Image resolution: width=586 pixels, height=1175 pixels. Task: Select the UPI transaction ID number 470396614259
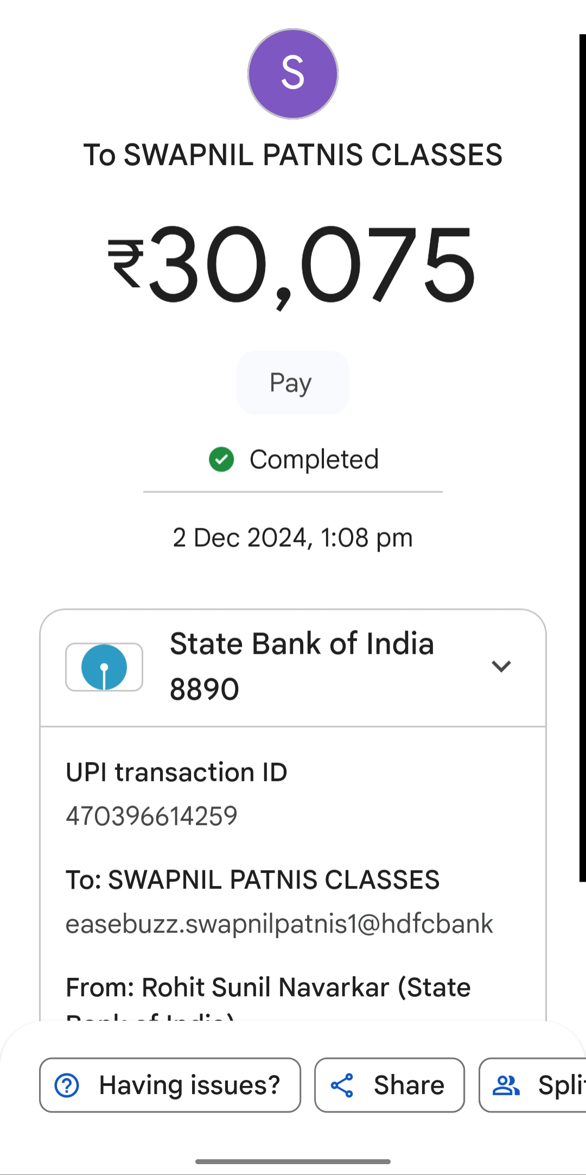coord(152,816)
